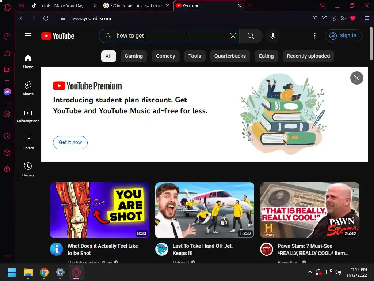Open Infographics Show channel avatar
The height and width of the screenshot is (281, 374).
click(x=57, y=249)
